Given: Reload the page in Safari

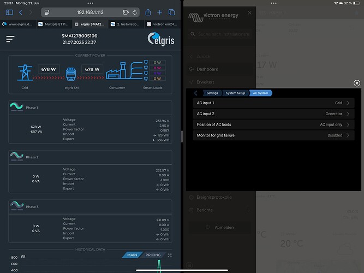Looking at the screenshot, I should [x=135, y=13].
